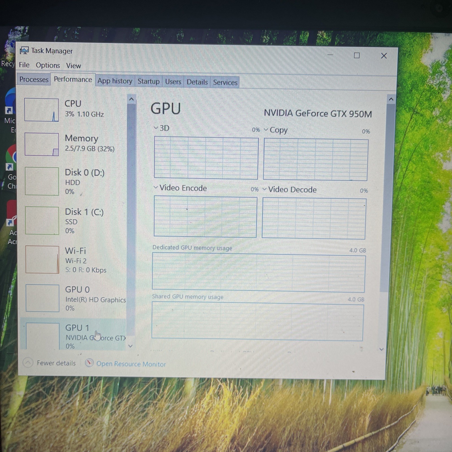Open the View menu

pyautogui.click(x=73, y=66)
